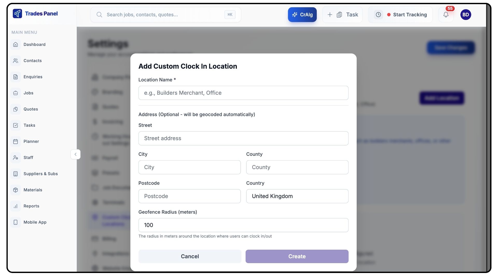The image size is (498, 280).
Task: Open notifications bell with 55 badge
Action: click(x=446, y=15)
